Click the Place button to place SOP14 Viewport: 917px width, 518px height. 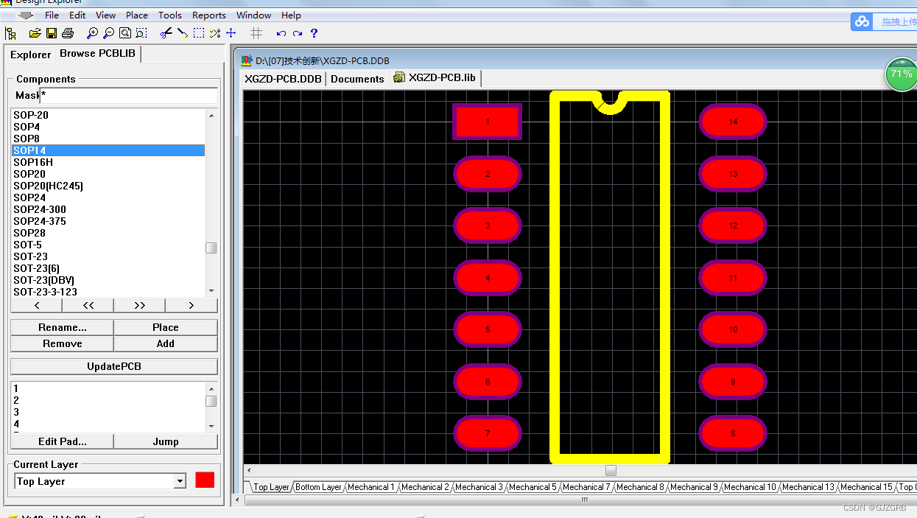165,326
